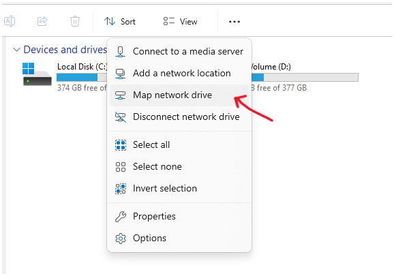
Task: Choose Disconnect network drive
Action: 179,117
